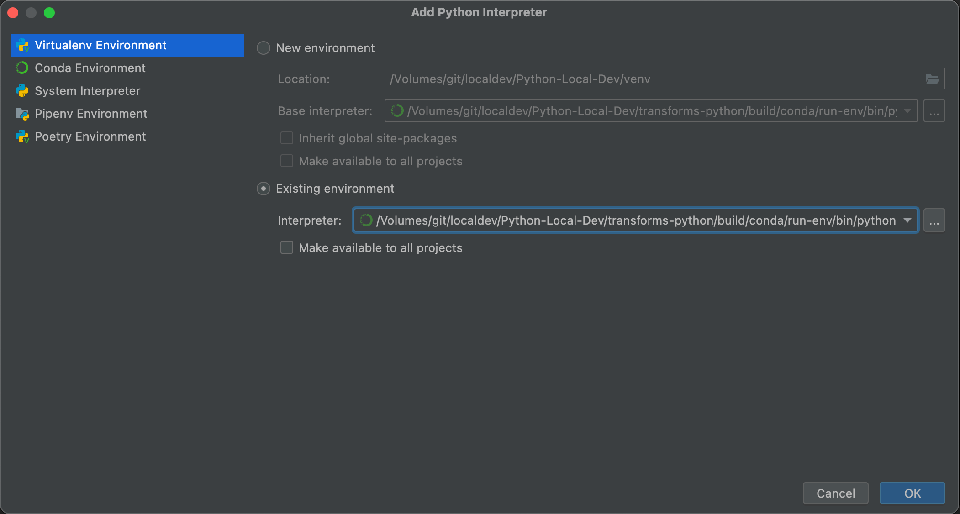960x514 pixels.
Task: Click the Poetry Environment Python icon
Action: tap(22, 136)
